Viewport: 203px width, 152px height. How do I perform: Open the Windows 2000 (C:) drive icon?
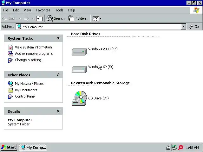[79, 52]
